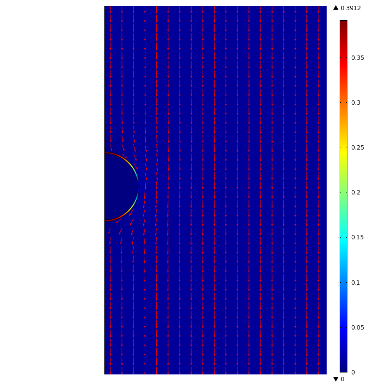This screenshot has height=386, width=386.
Task: Click the 0.25 colorbar tick label
Action: point(358,148)
